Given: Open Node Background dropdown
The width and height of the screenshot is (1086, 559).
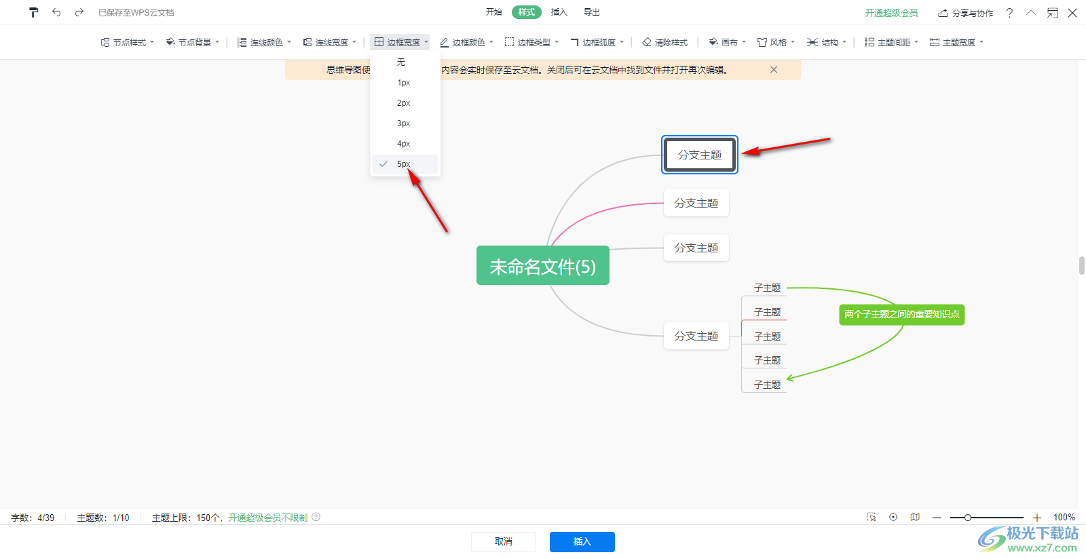Looking at the screenshot, I should pyautogui.click(x=193, y=42).
